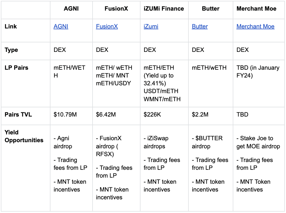
Task: Select the Type row label cell
Action: tap(26, 51)
